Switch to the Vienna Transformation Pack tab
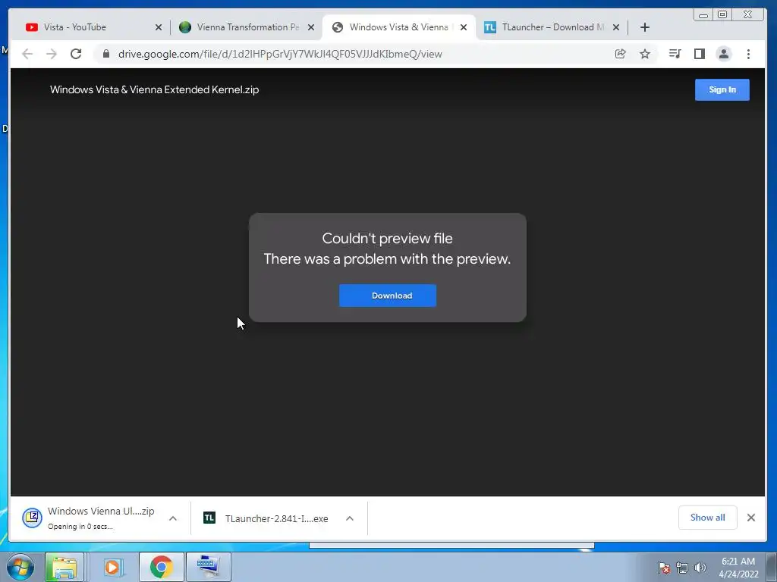 (248, 27)
